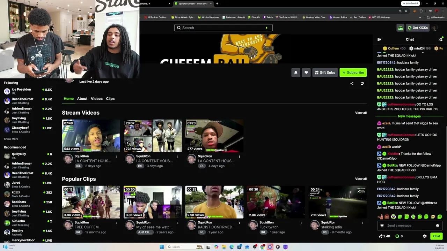View all Stream Videos
Screen dimensions: 447x251
(x=361, y=113)
